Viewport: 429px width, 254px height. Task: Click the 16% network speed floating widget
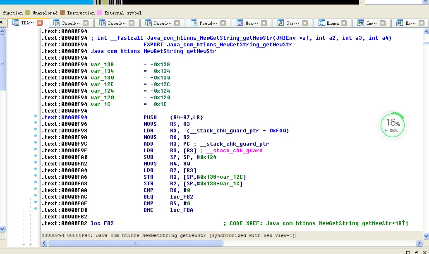(x=393, y=125)
